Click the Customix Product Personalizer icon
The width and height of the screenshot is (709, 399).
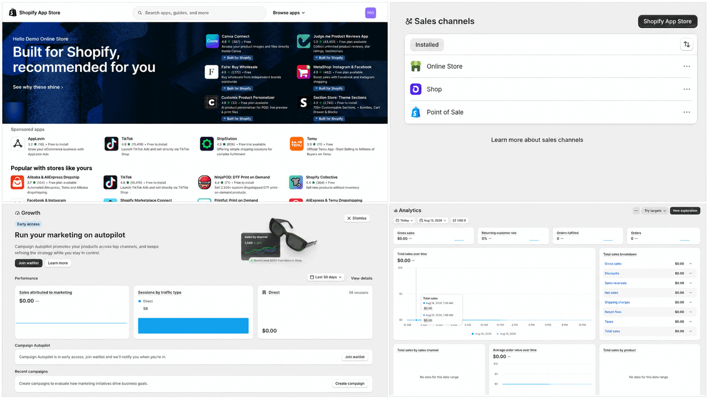pos(212,102)
